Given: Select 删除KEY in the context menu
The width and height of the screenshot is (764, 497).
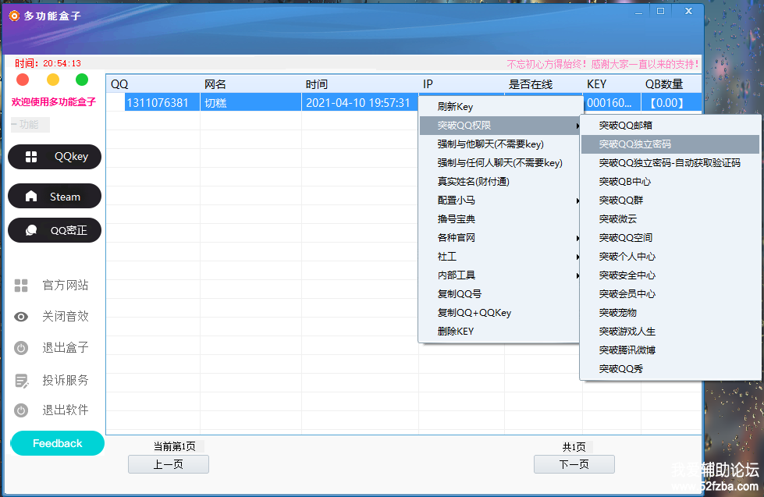Looking at the screenshot, I should [499, 332].
